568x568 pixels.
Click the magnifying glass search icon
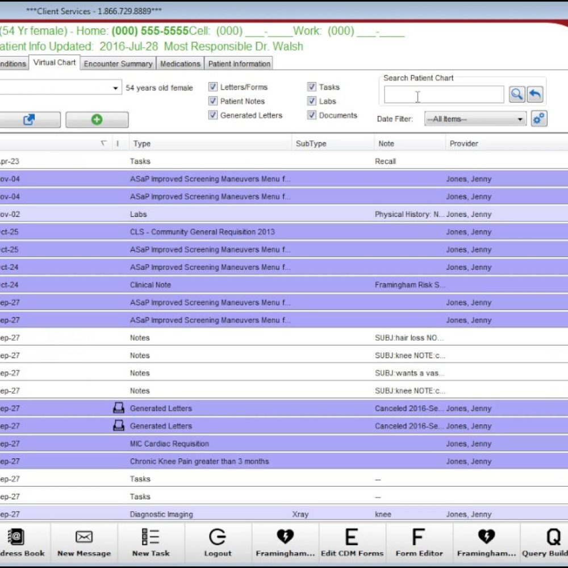(x=517, y=94)
